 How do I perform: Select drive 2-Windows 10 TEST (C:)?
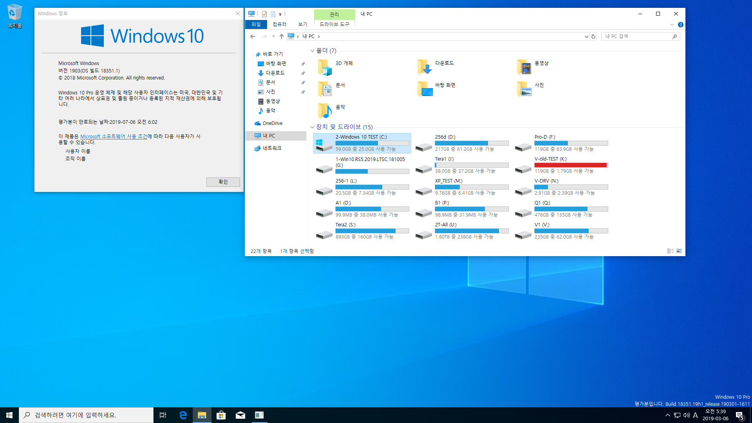362,143
